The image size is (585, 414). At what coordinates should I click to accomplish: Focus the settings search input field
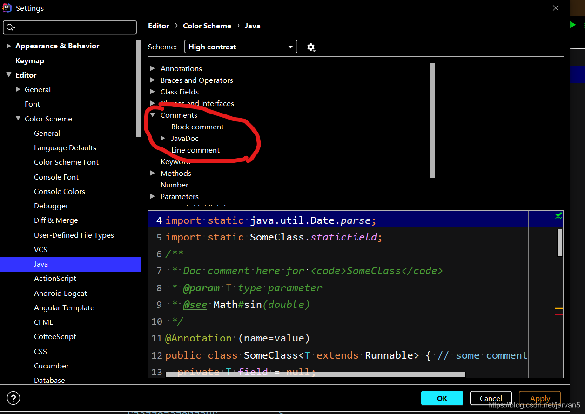coord(74,28)
